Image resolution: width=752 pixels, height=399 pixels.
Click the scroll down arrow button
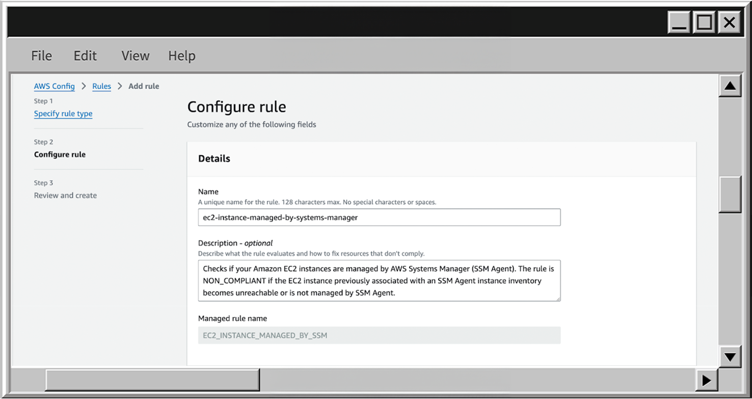click(x=730, y=357)
